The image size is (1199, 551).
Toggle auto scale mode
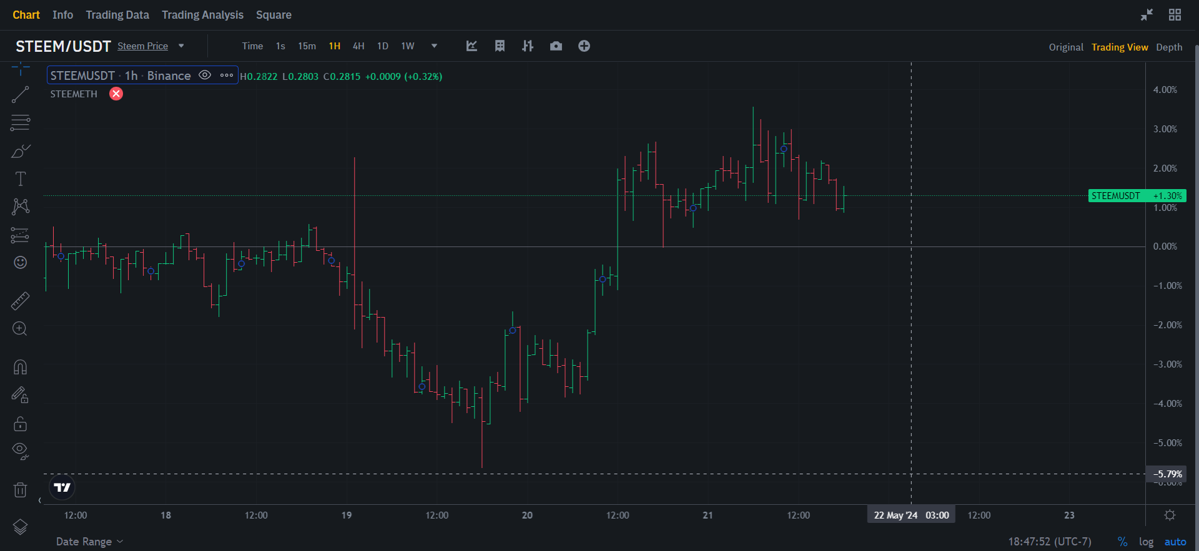coord(1175,542)
